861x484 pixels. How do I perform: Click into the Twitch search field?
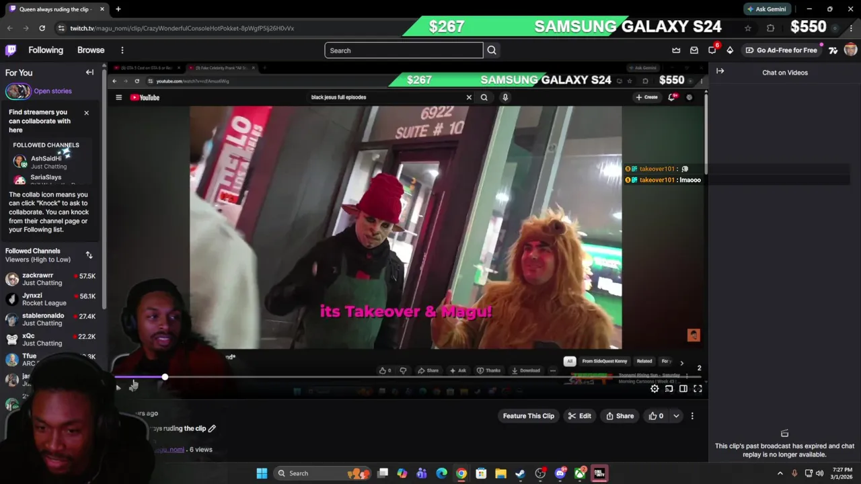pos(404,50)
